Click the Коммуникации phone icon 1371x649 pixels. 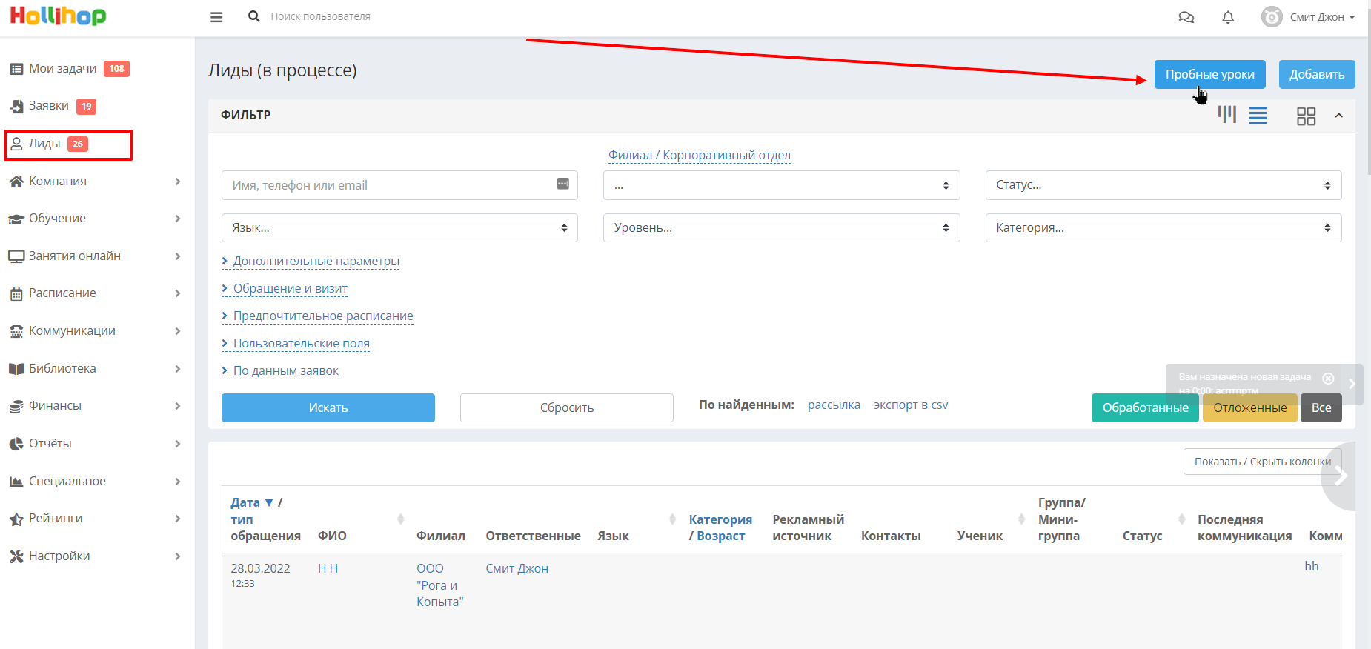(x=16, y=331)
